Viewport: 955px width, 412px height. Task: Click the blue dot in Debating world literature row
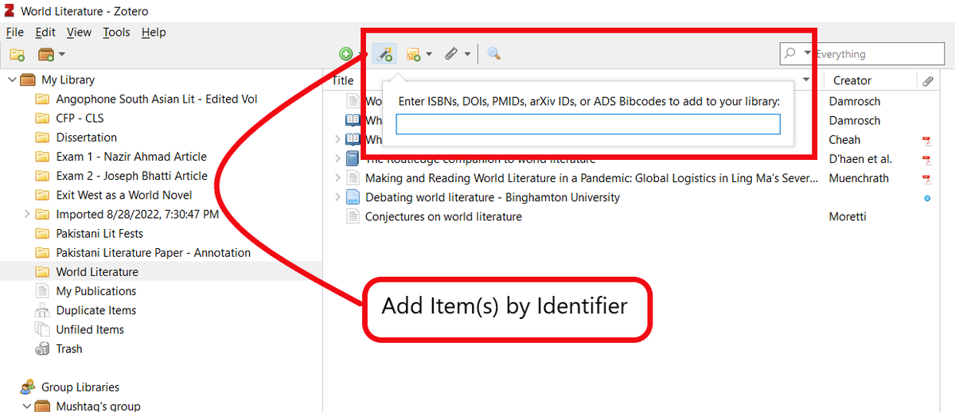(x=927, y=198)
